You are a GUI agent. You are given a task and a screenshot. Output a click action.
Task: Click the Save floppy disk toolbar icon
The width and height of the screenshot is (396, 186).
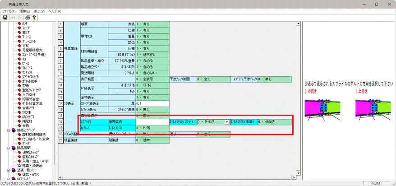coord(5,17)
